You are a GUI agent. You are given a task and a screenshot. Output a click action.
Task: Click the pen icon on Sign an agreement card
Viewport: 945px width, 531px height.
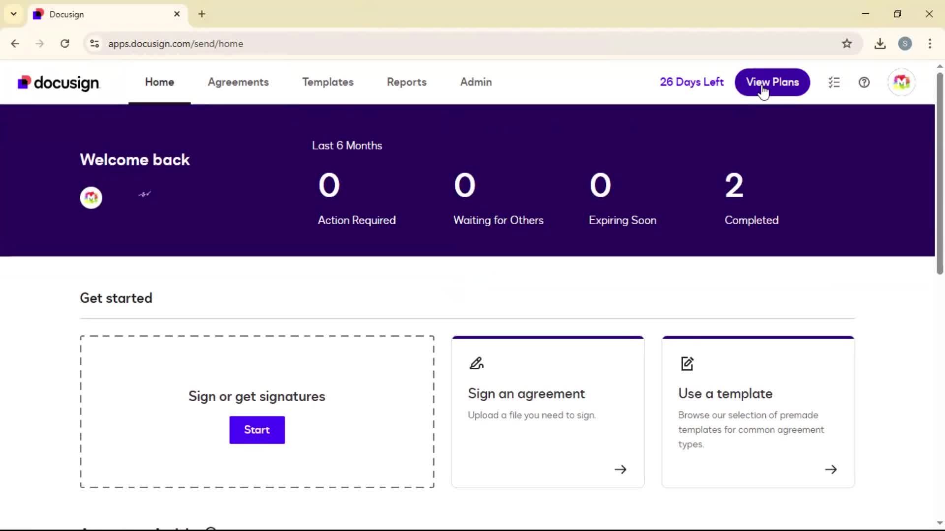click(x=476, y=363)
